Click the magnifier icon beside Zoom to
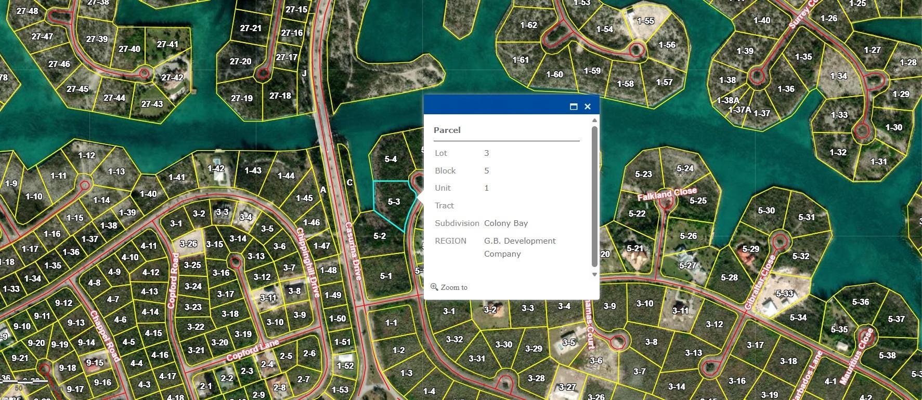The image size is (922, 400). (434, 287)
